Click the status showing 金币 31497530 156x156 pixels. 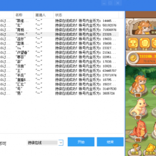click(86, 89)
